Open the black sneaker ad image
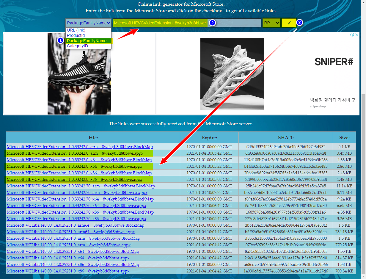Screen dimensions: 366x279 [79, 74]
